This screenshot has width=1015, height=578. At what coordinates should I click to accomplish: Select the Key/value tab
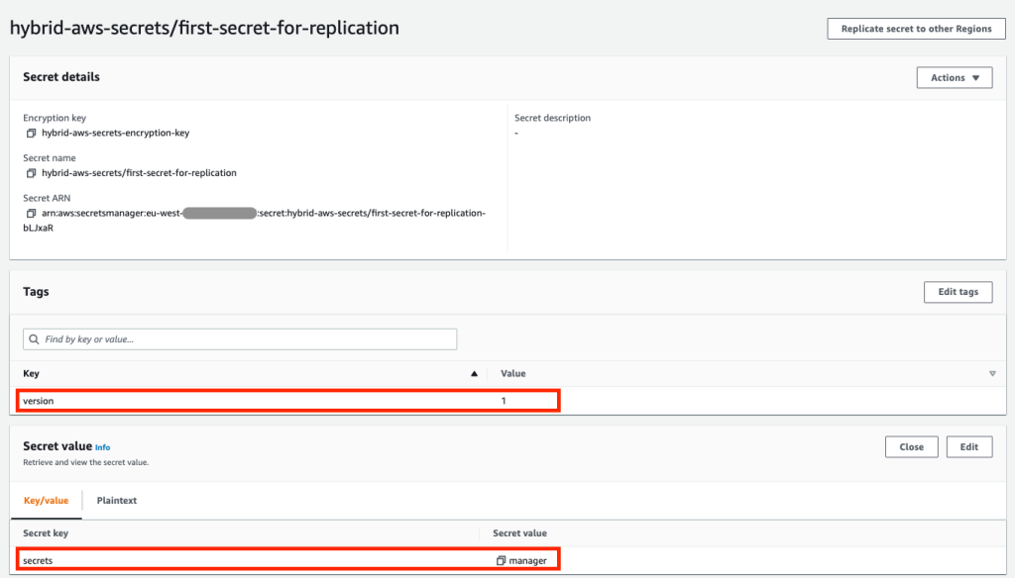[x=46, y=500]
